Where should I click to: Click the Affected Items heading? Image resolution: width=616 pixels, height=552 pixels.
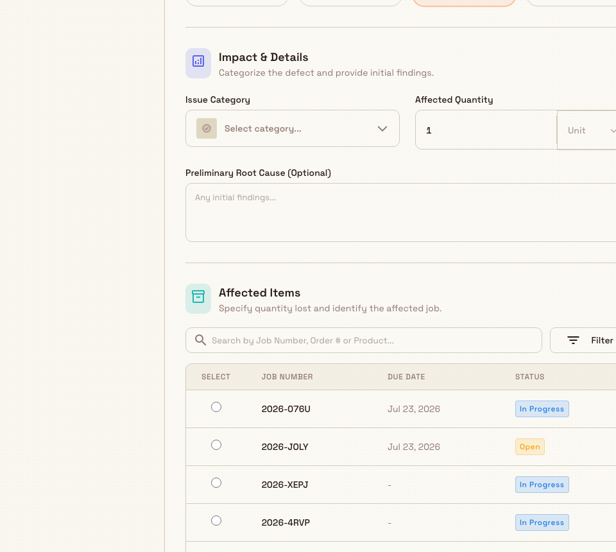[259, 293]
